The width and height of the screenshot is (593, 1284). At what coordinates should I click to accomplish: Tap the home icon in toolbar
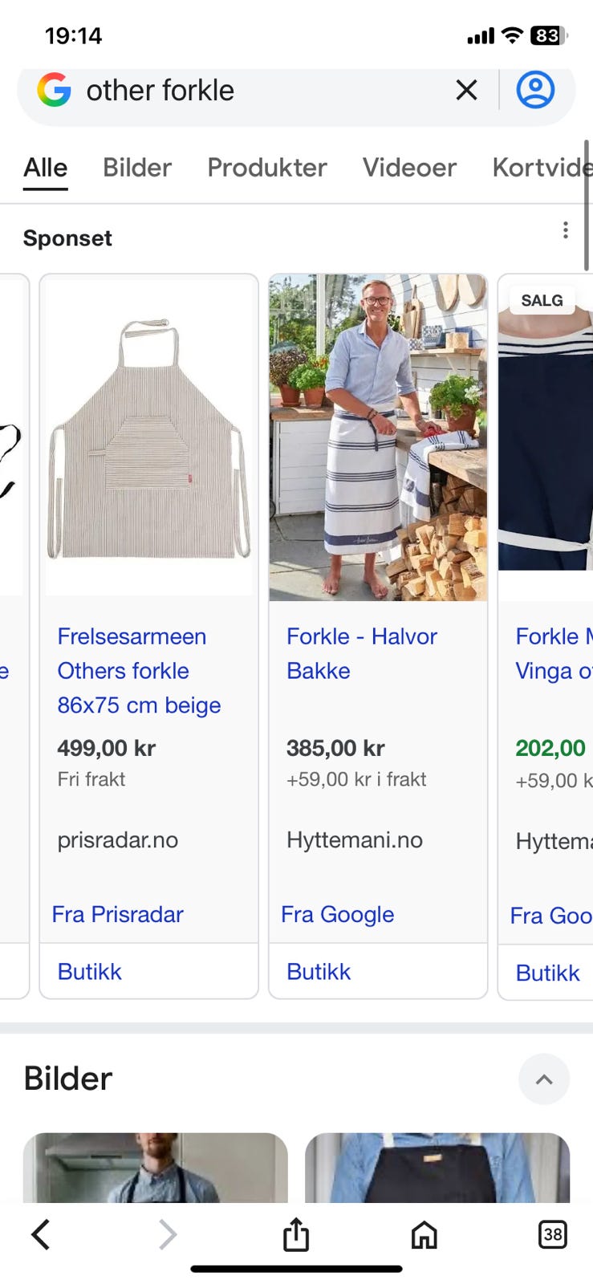(x=424, y=1234)
